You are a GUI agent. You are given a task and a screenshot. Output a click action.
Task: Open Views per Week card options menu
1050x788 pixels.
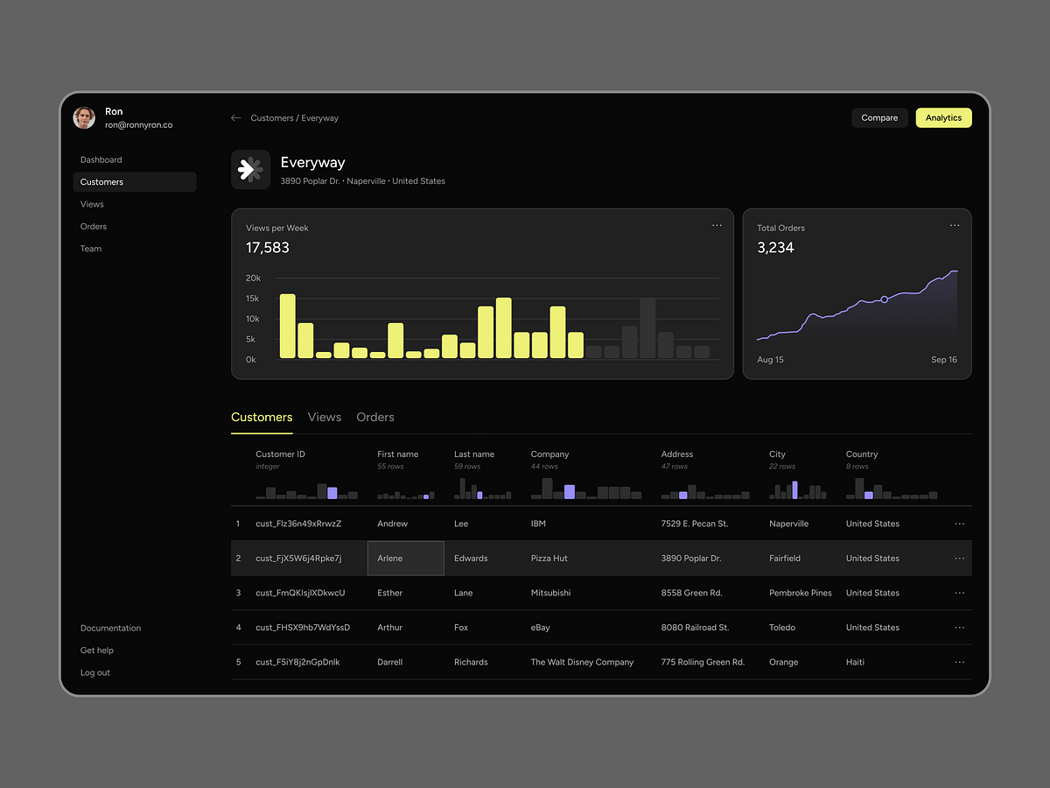(x=717, y=226)
